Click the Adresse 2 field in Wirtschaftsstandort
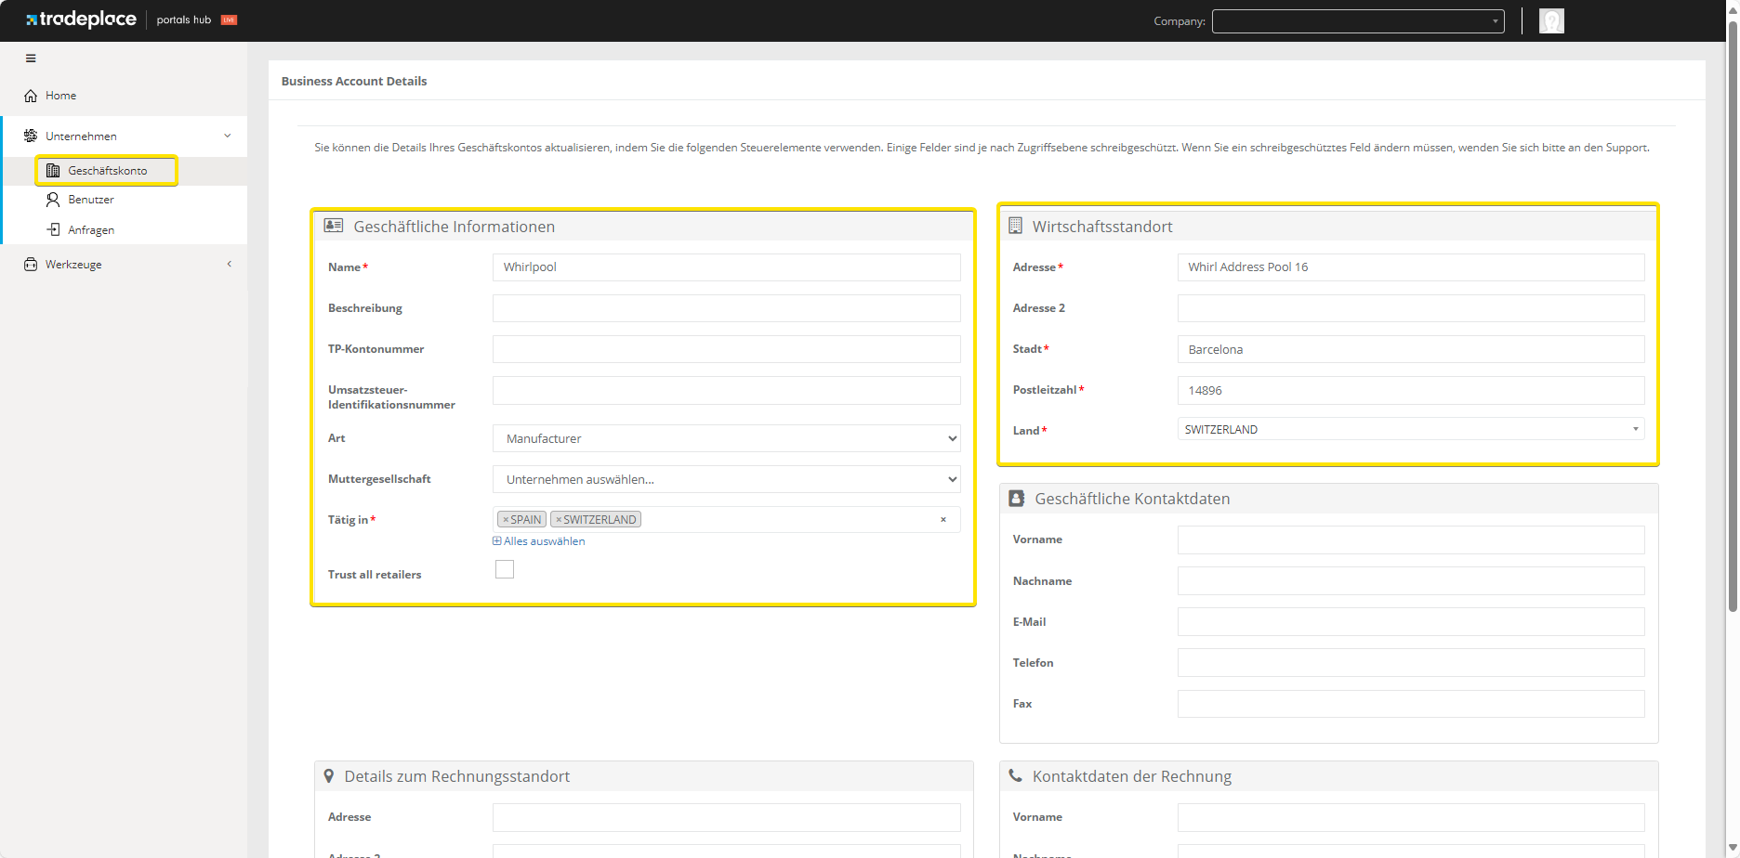1740x858 pixels. 1411,308
